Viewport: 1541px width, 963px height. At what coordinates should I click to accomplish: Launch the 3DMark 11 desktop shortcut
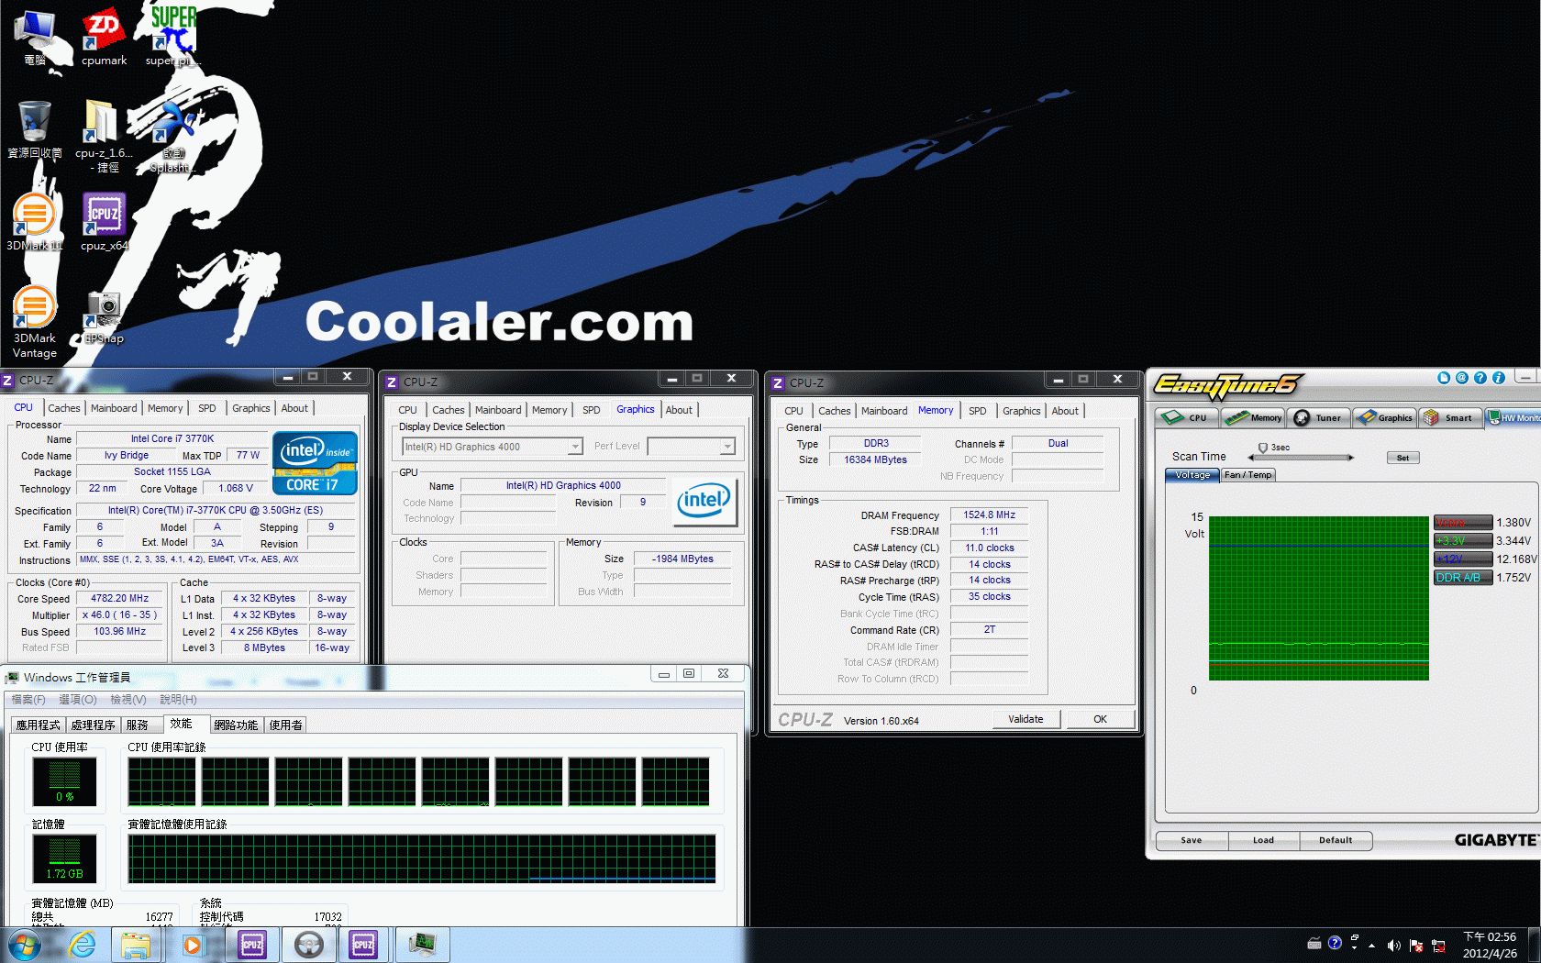pyautogui.click(x=35, y=222)
